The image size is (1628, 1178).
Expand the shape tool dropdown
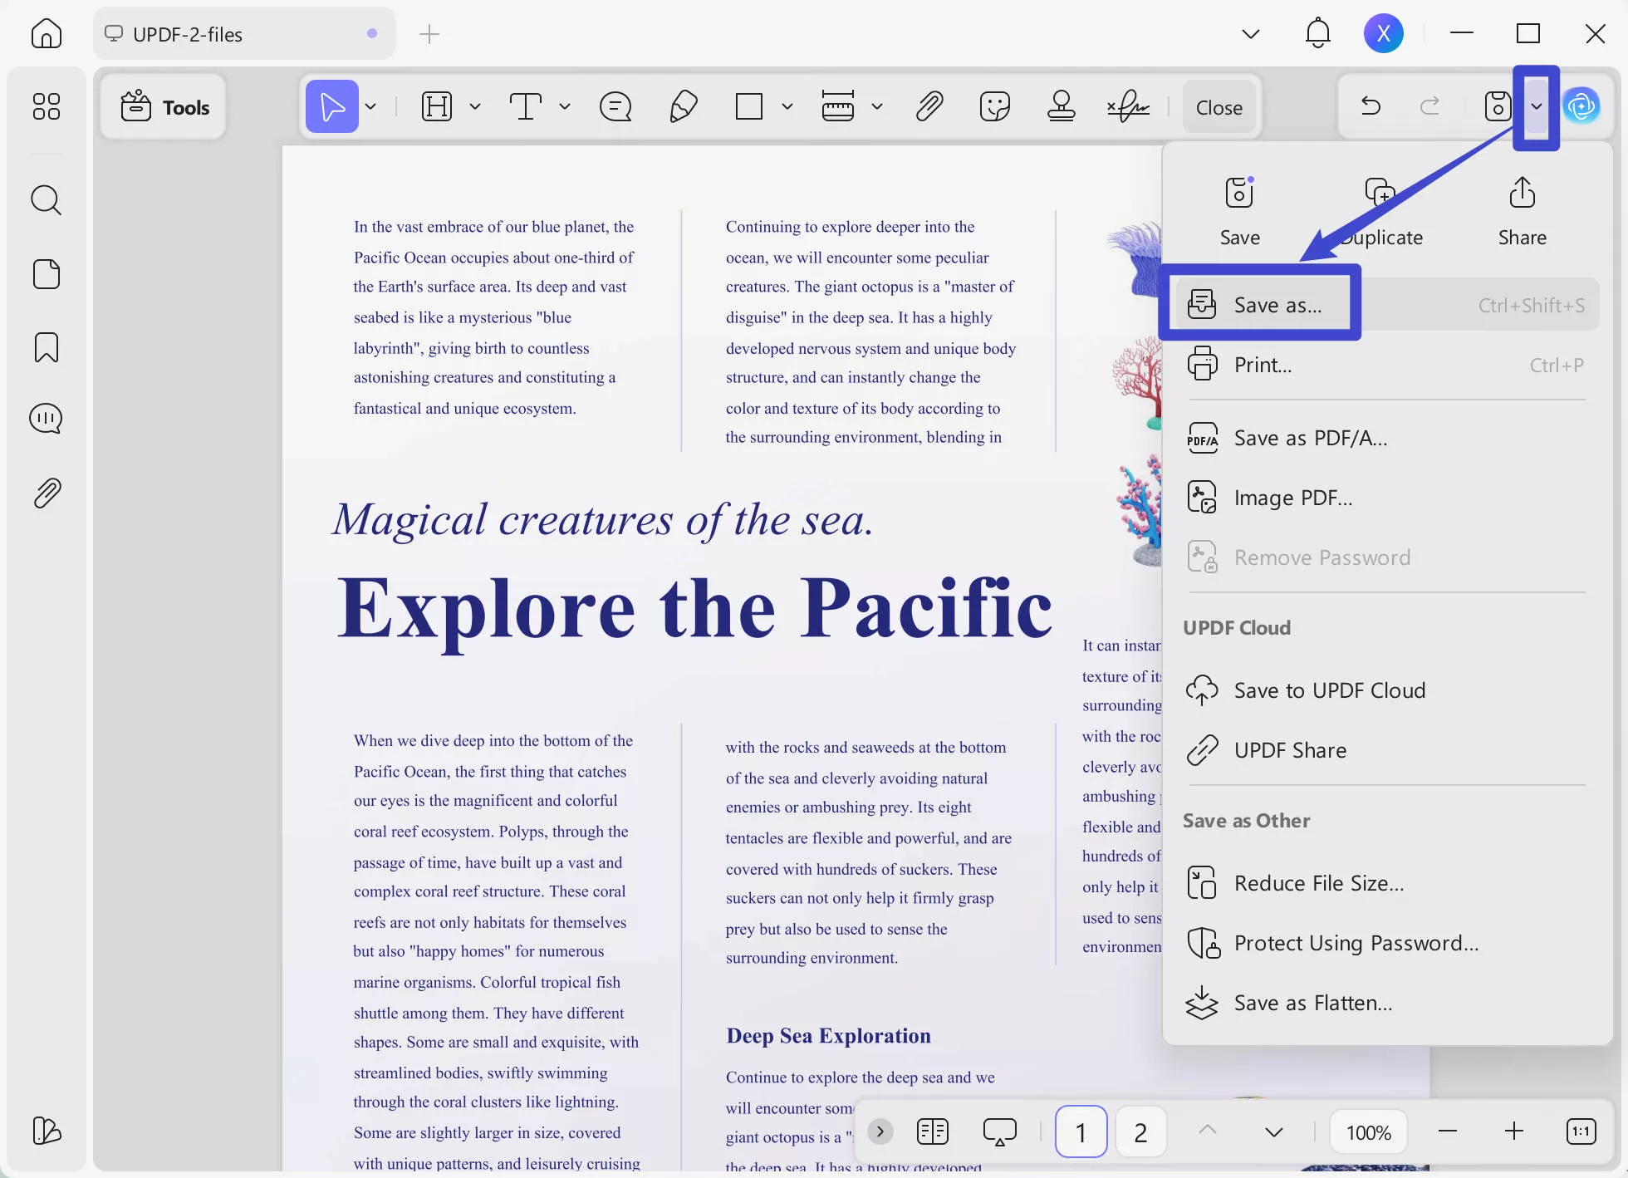(787, 106)
